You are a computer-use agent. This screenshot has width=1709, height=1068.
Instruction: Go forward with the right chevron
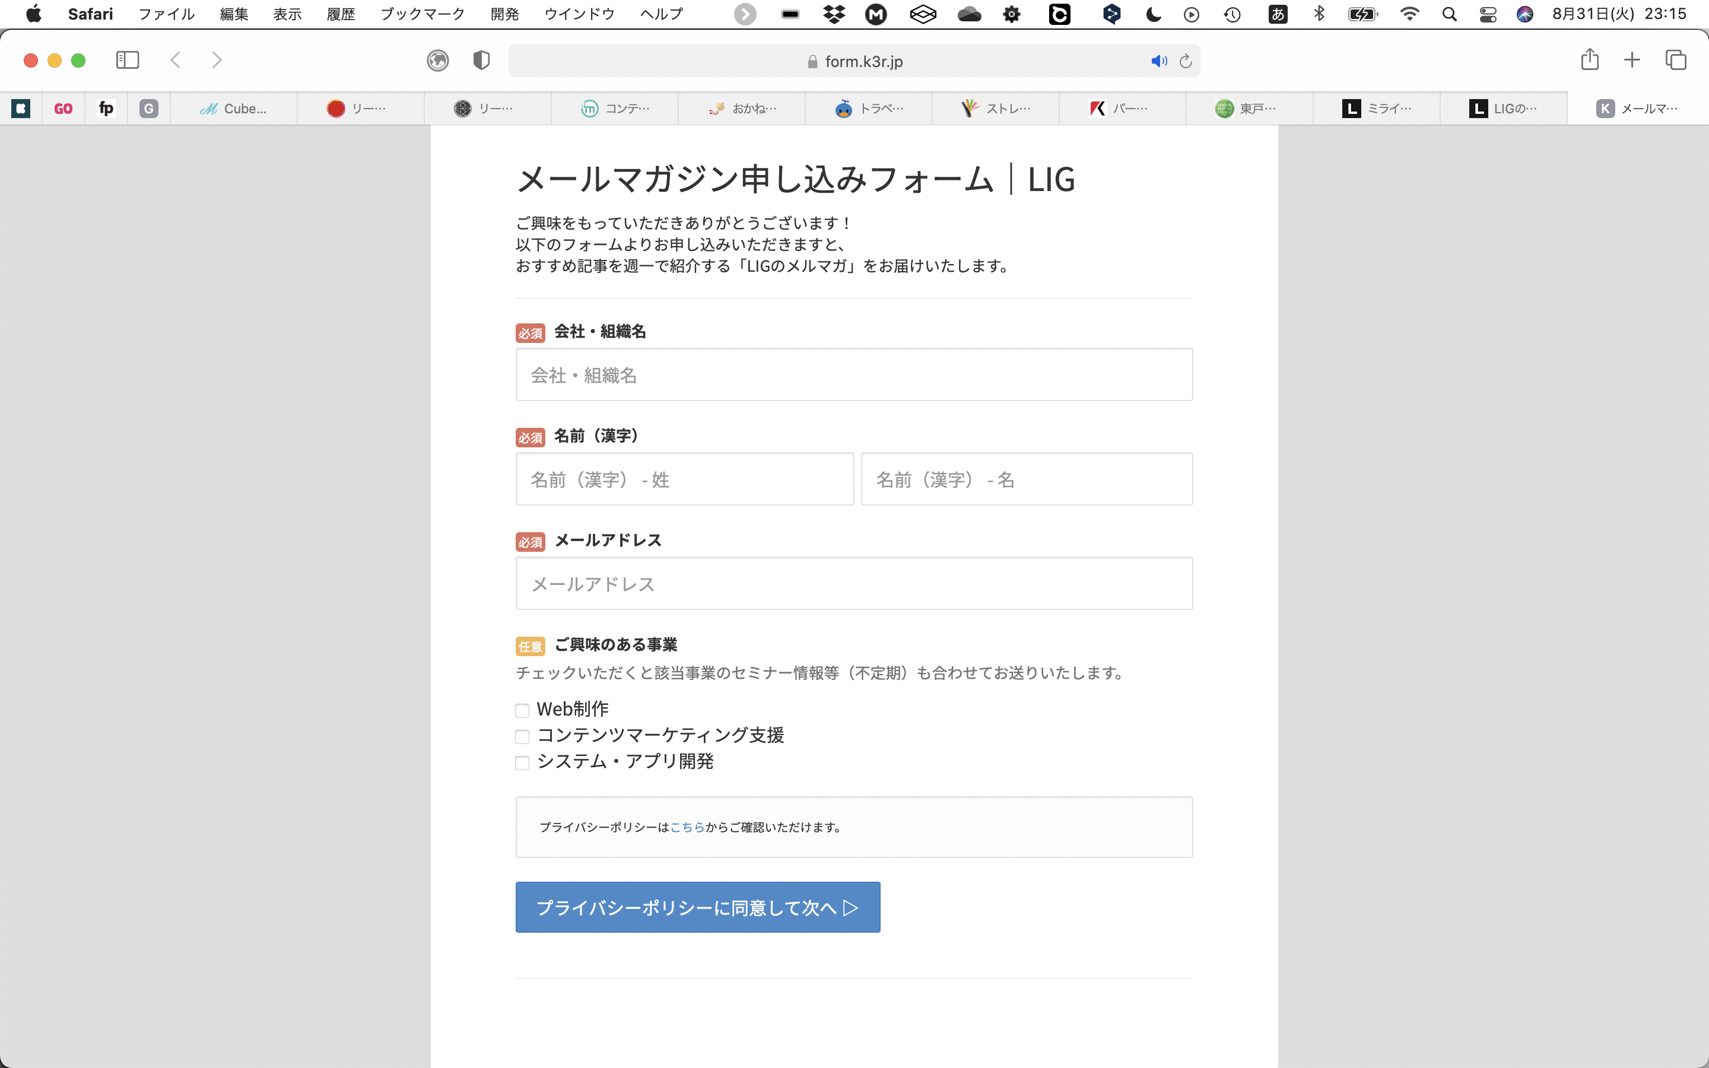(217, 60)
